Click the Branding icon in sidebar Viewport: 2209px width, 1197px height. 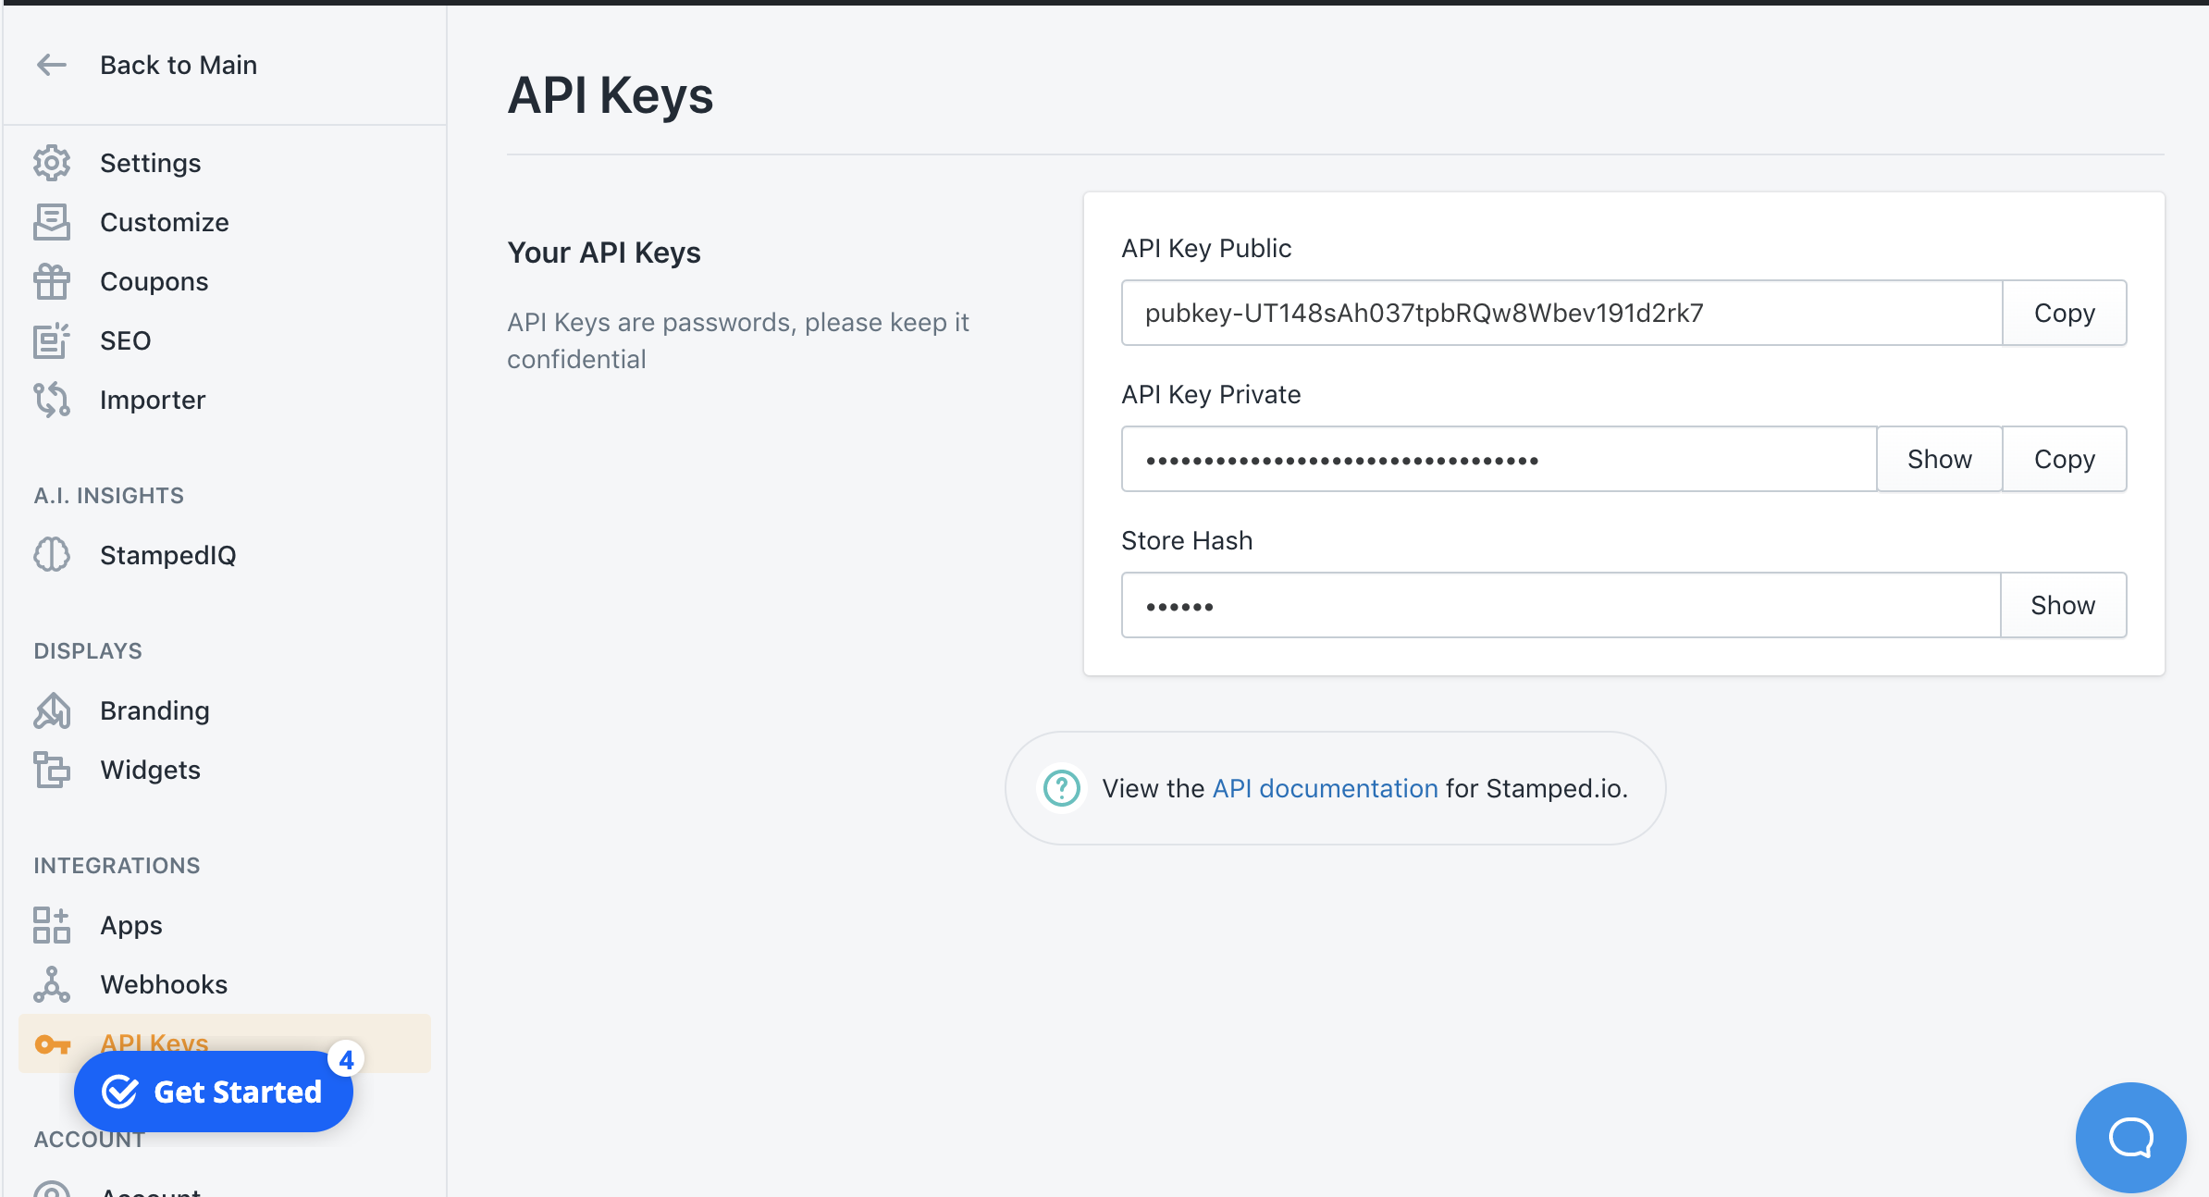(52, 710)
